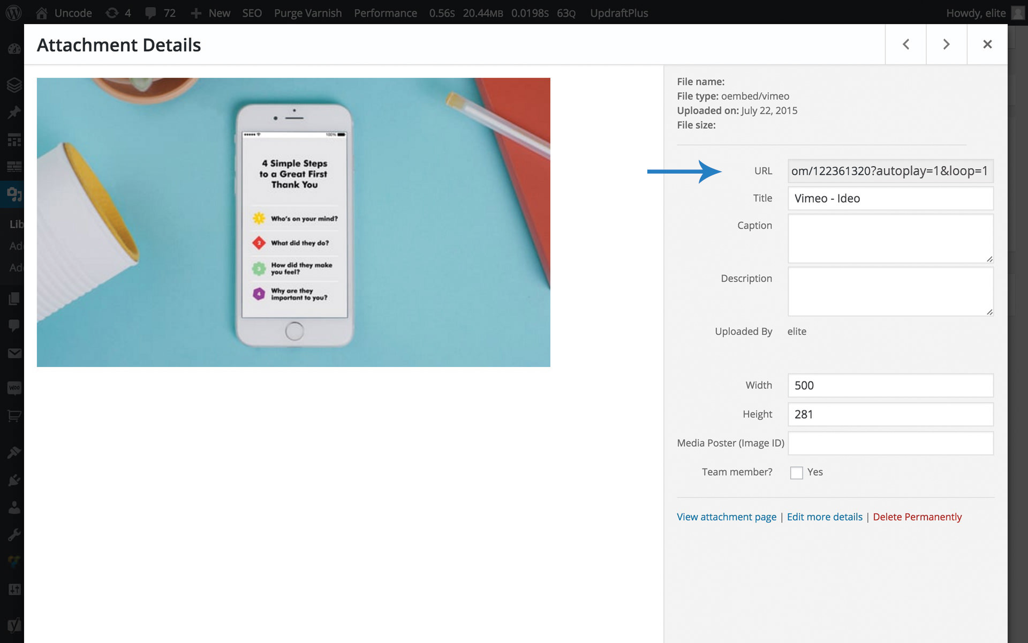
Task: Navigate to previous attachment using left chevron
Action: (x=905, y=44)
